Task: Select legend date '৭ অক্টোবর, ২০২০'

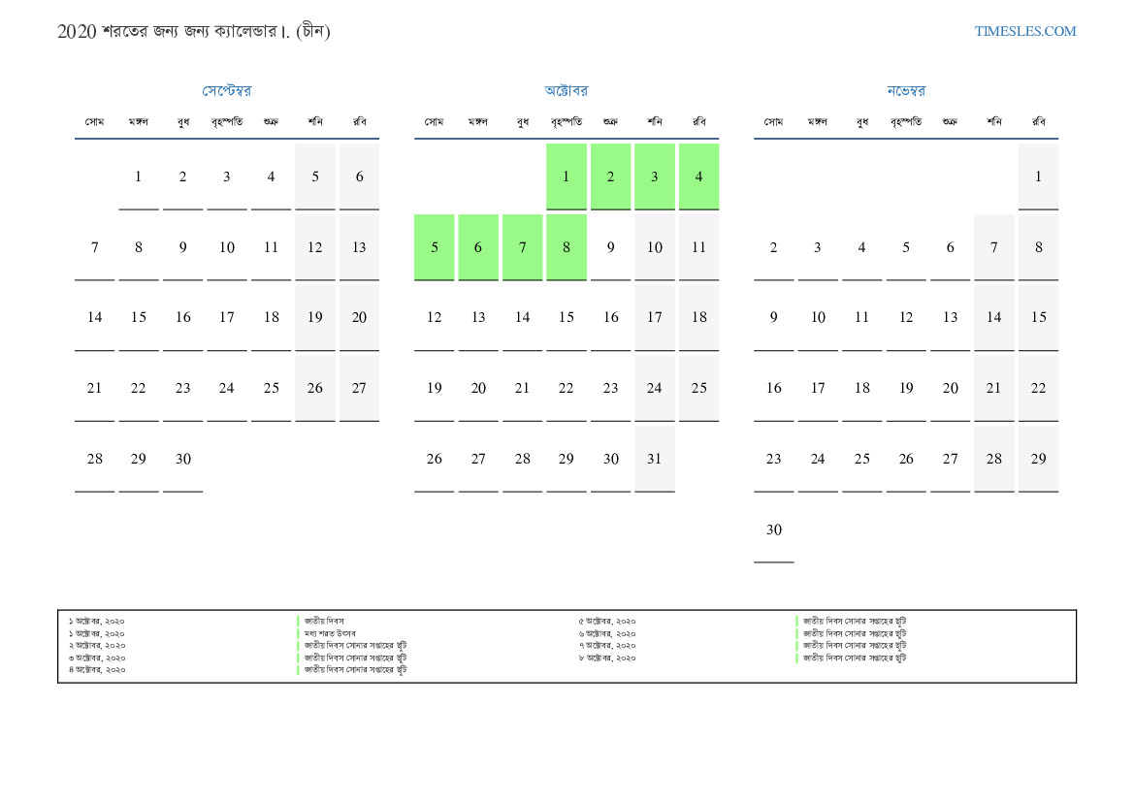Action: tap(607, 645)
